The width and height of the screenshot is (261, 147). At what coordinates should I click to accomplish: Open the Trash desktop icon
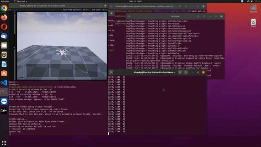click(x=253, y=23)
